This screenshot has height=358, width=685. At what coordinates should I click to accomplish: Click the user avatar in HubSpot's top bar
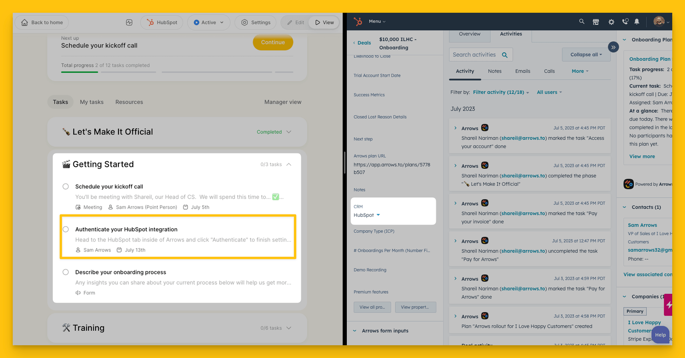[x=659, y=21]
